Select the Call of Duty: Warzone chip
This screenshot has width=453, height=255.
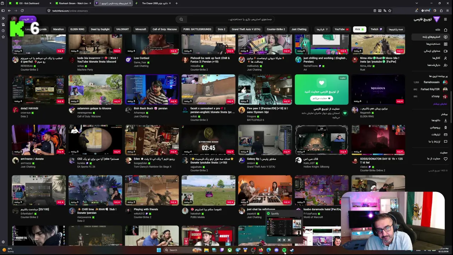(x=165, y=29)
